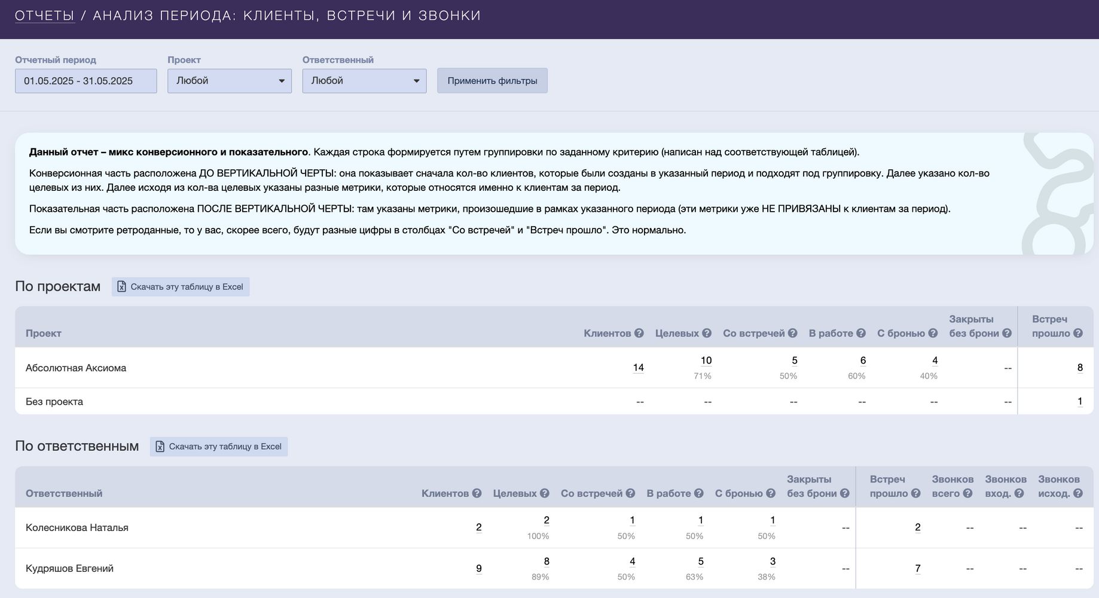Open help icon next to Звонков исход.
The image size is (1099, 598).
(1078, 493)
